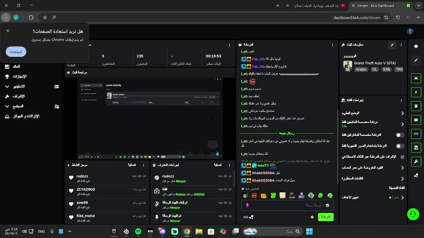Toggle subscribers-only chat switch
This screenshot has height=238, width=424.
(x=400, y=135)
